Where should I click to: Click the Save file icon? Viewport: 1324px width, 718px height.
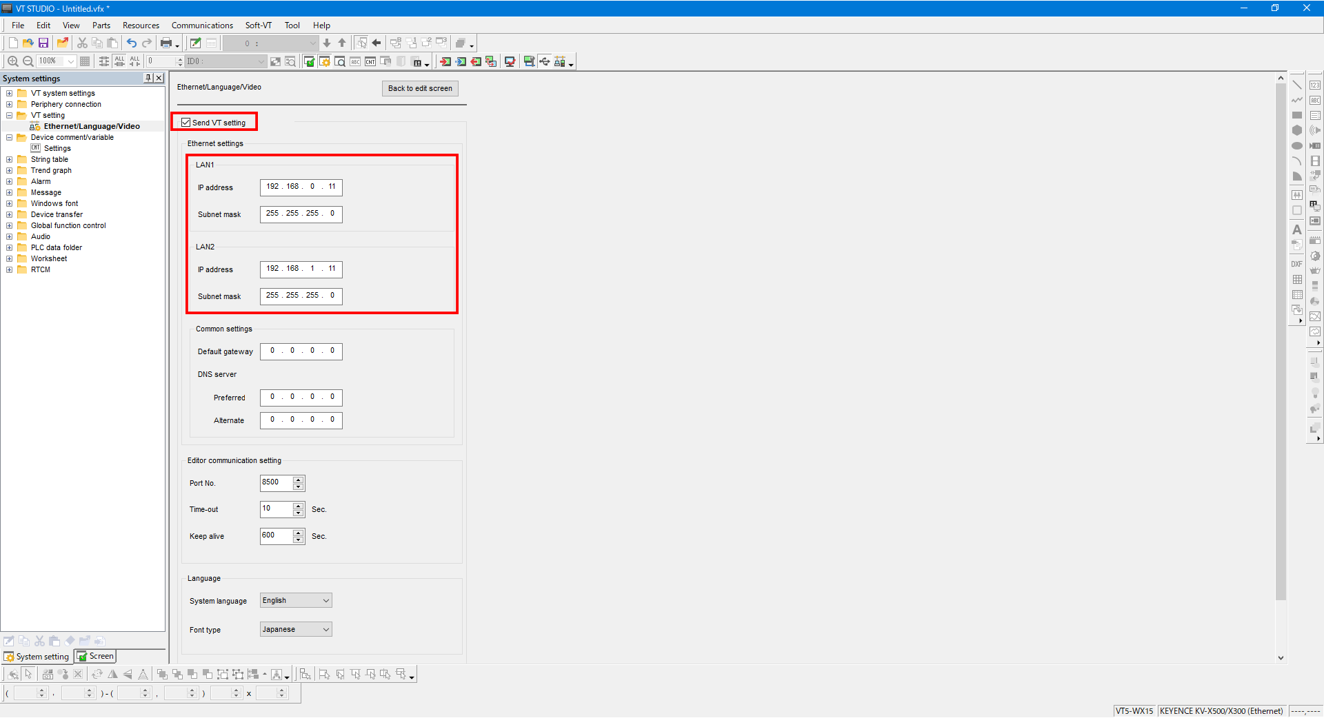coord(43,43)
